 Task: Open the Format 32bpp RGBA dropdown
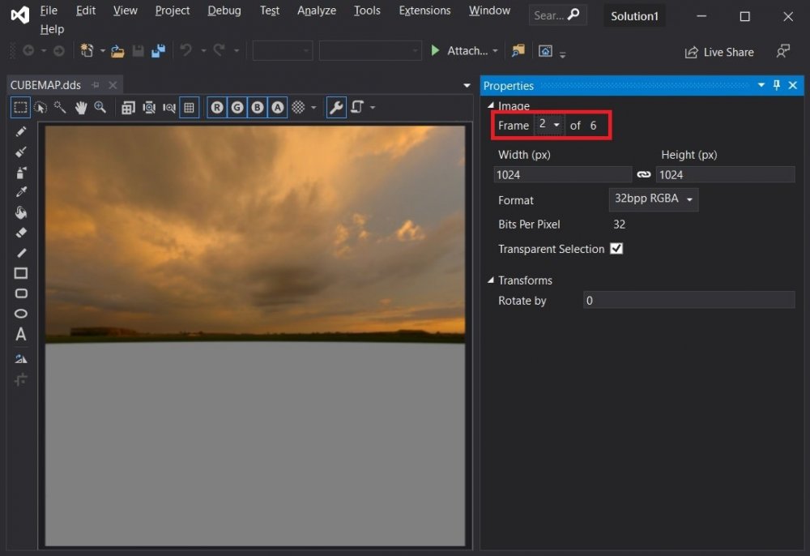pos(654,199)
